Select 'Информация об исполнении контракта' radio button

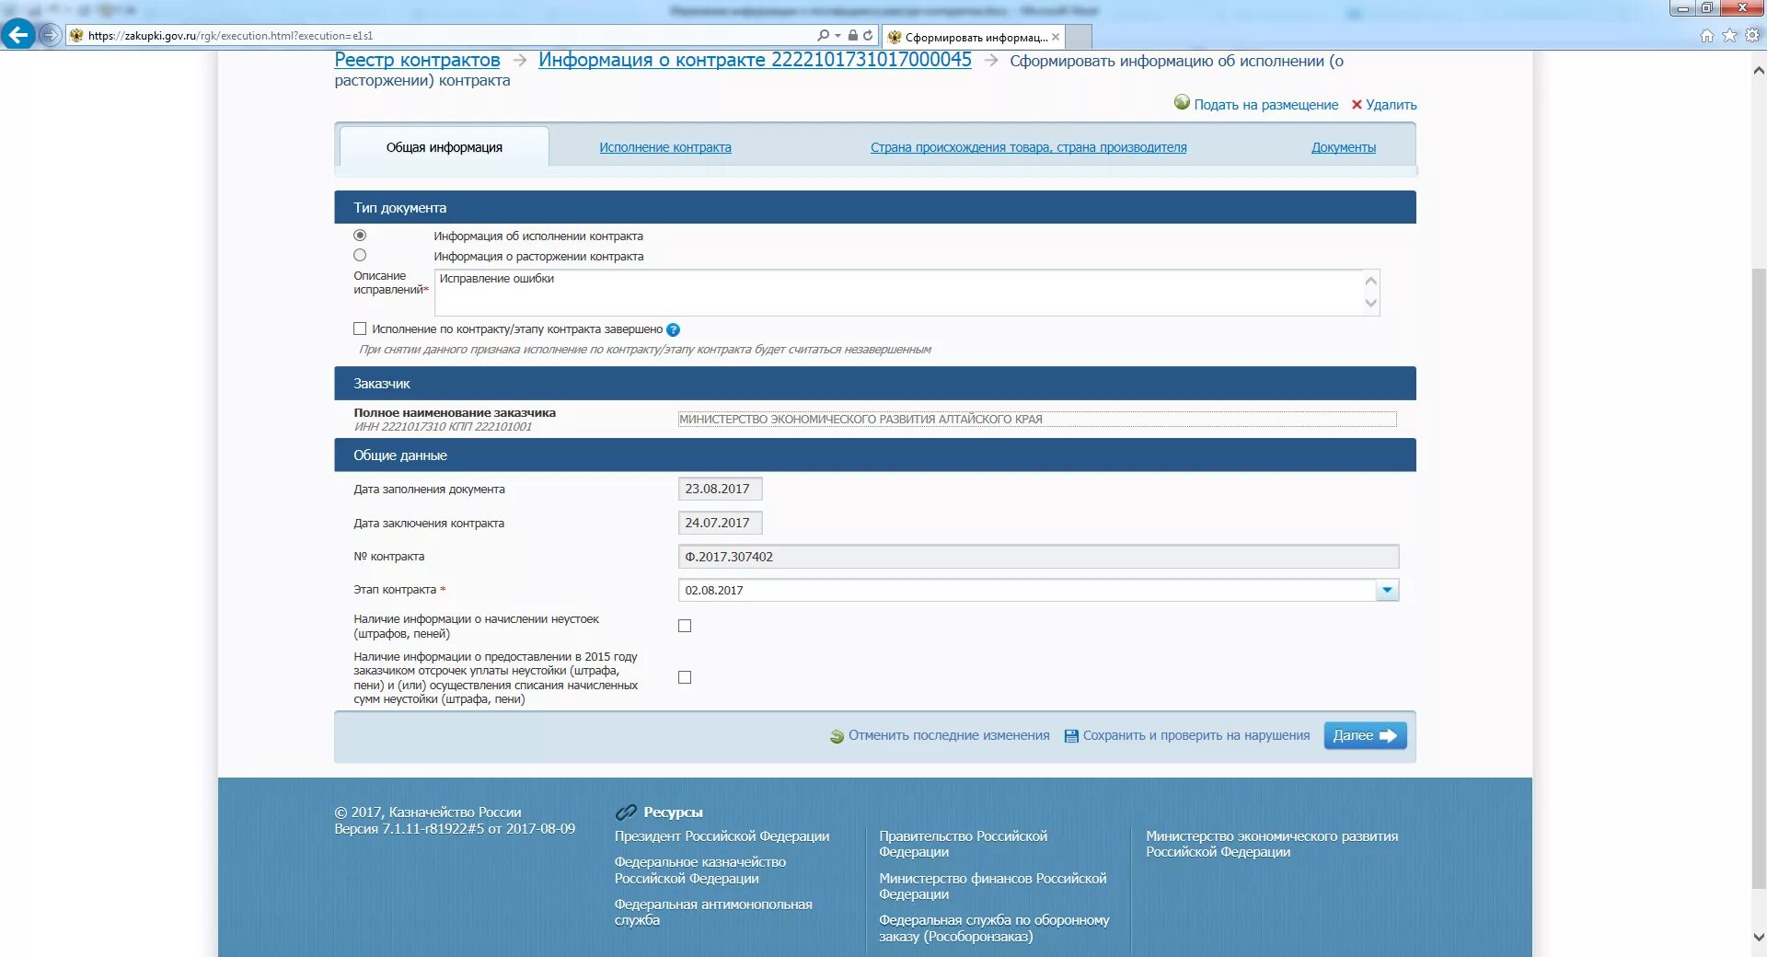point(360,236)
